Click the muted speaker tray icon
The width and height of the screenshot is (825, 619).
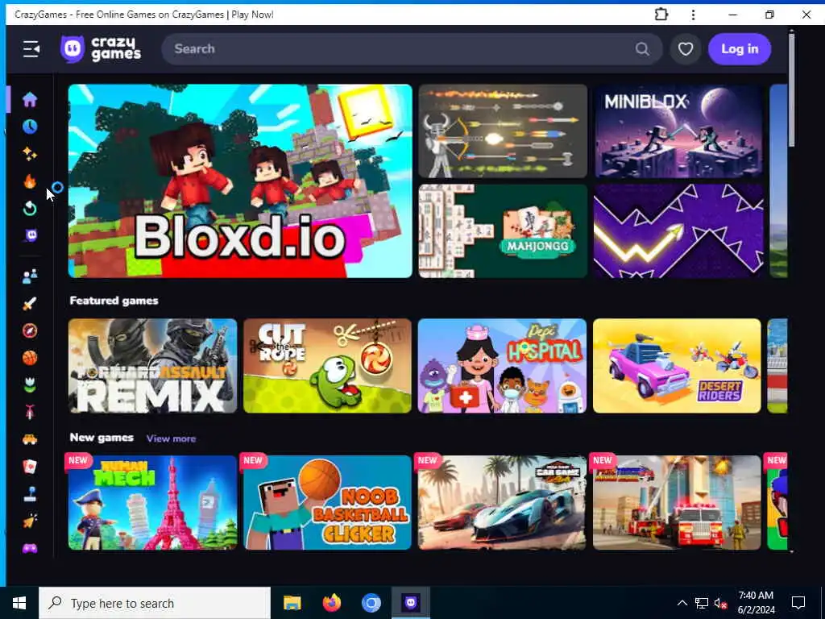(720, 603)
